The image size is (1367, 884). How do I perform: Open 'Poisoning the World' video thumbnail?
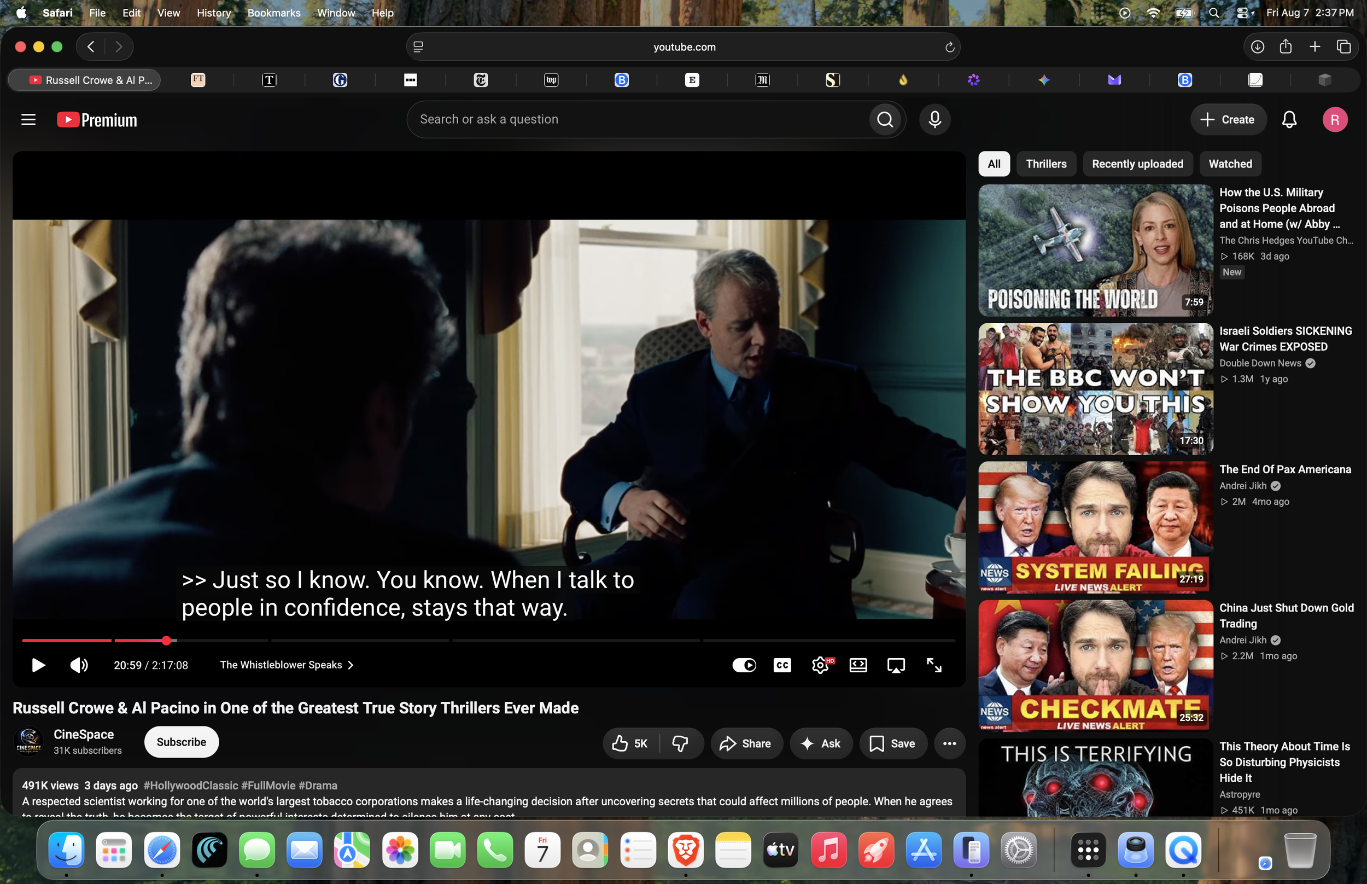[1096, 251]
